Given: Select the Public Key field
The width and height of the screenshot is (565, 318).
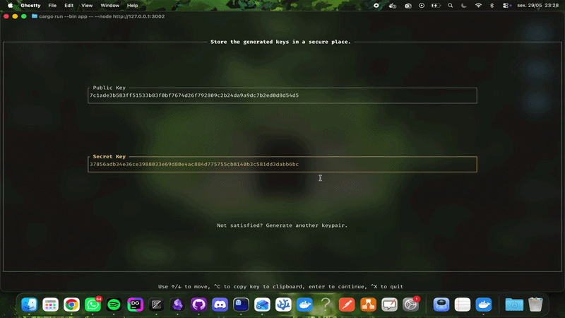Looking at the screenshot, I should point(282,95).
